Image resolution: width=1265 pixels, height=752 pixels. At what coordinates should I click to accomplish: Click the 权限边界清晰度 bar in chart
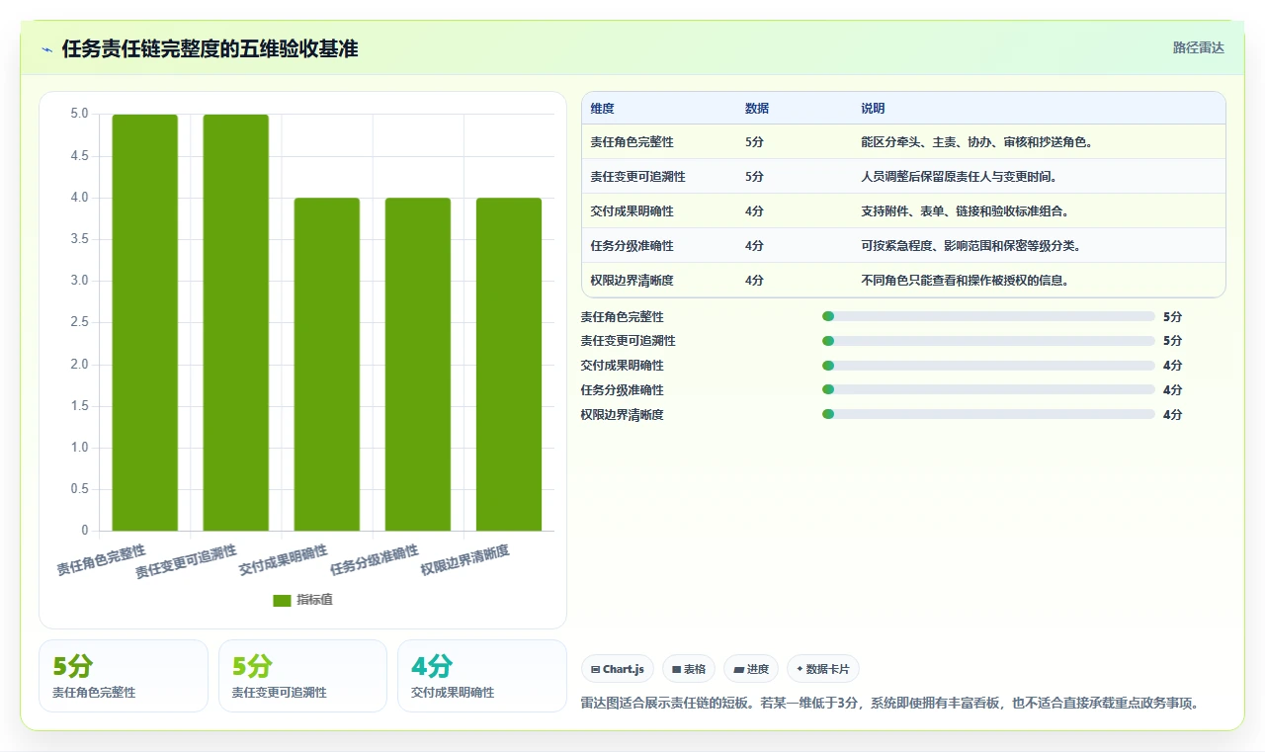point(509,364)
